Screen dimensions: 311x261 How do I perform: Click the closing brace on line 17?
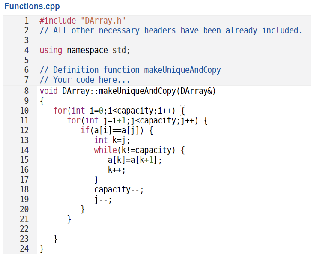pyautogui.click(x=96, y=180)
